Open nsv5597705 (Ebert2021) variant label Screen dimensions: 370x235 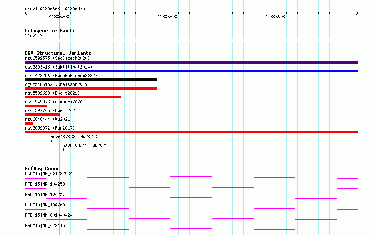coord(52,110)
